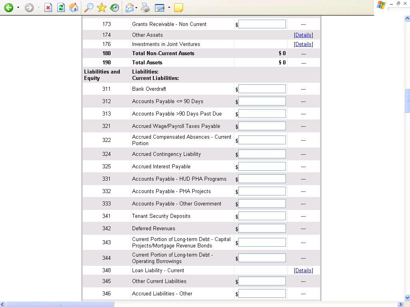The height and width of the screenshot is (307, 410).
Task: Click the Tenant Security Deposits amount field
Action: pyautogui.click(x=262, y=216)
